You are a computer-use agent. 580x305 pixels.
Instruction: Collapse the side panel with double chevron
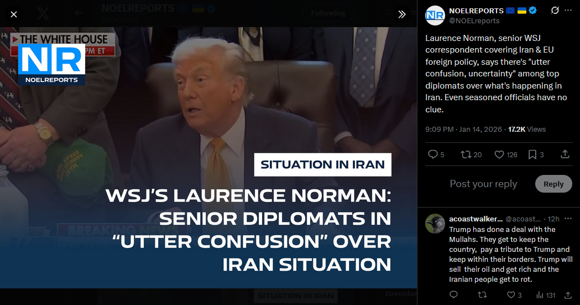click(402, 14)
